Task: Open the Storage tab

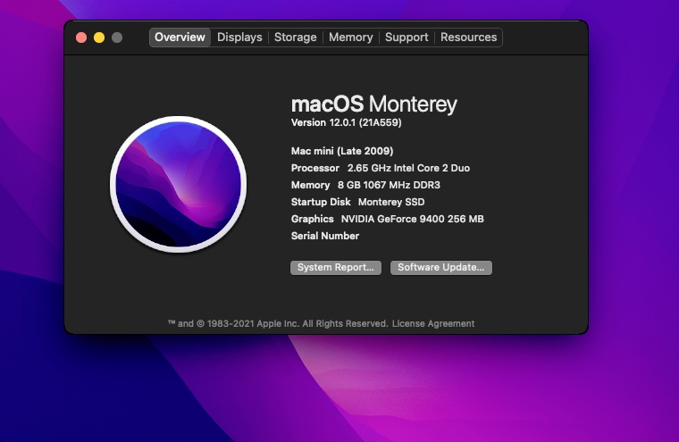Action: click(296, 38)
